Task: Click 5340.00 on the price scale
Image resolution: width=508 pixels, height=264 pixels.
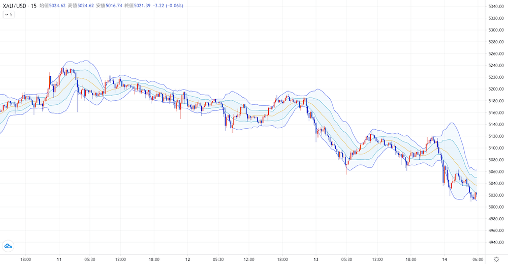Action: (495, 7)
